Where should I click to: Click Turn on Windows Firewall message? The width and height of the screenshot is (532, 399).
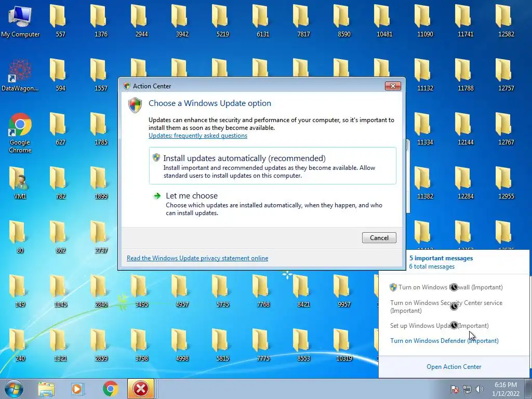[x=446, y=287]
